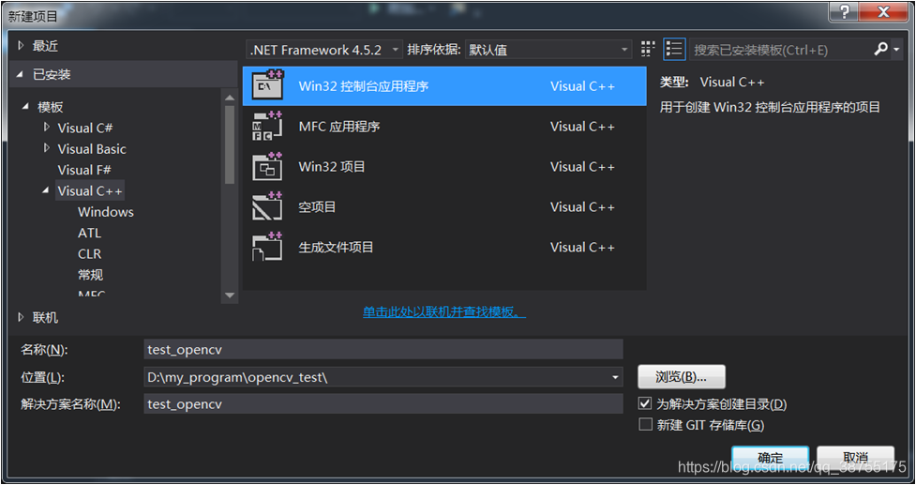Close the 新建项目 dialog

click(884, 11)
